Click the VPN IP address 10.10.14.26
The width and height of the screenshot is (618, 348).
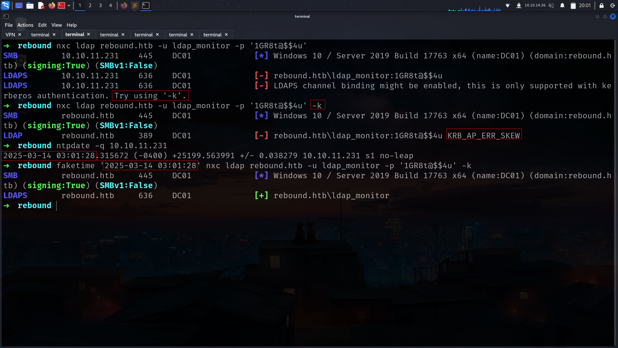pyautogui.click(x=535, y=5)
